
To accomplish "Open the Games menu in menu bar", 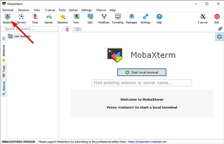I will pyautogui.click(x=73, y=10).
